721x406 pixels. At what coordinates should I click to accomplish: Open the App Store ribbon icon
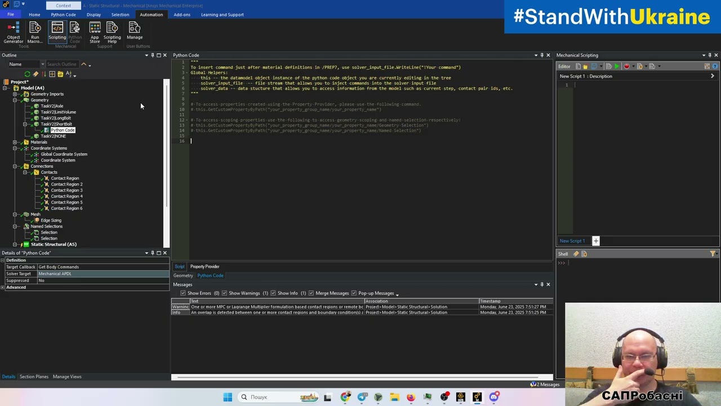pyautogui.click(x=95, y=33)
